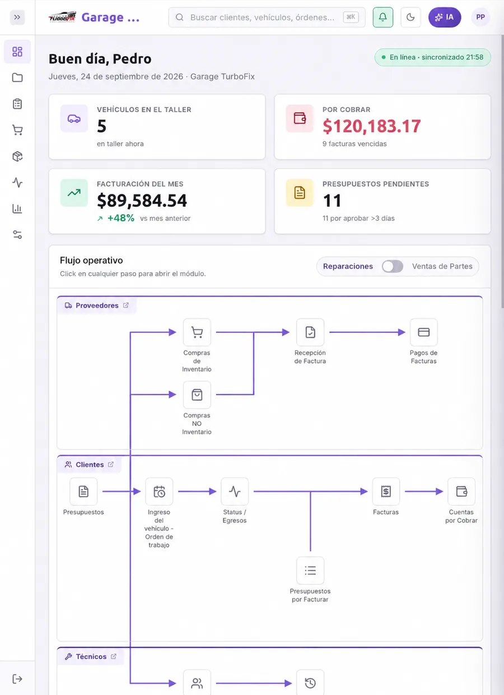504x695 pixels.
Task: Open the clipboard icon in the sidebar
Action: 17,104
